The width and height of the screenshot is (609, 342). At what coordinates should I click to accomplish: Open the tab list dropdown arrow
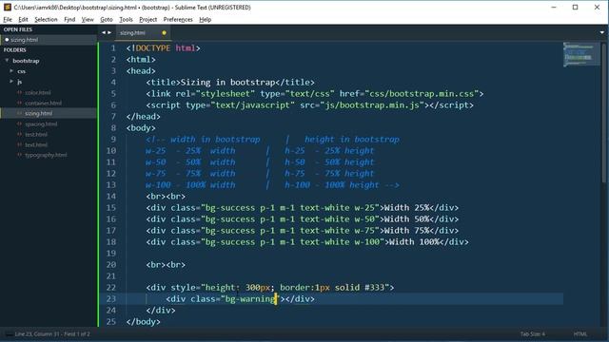pos(602,32)
